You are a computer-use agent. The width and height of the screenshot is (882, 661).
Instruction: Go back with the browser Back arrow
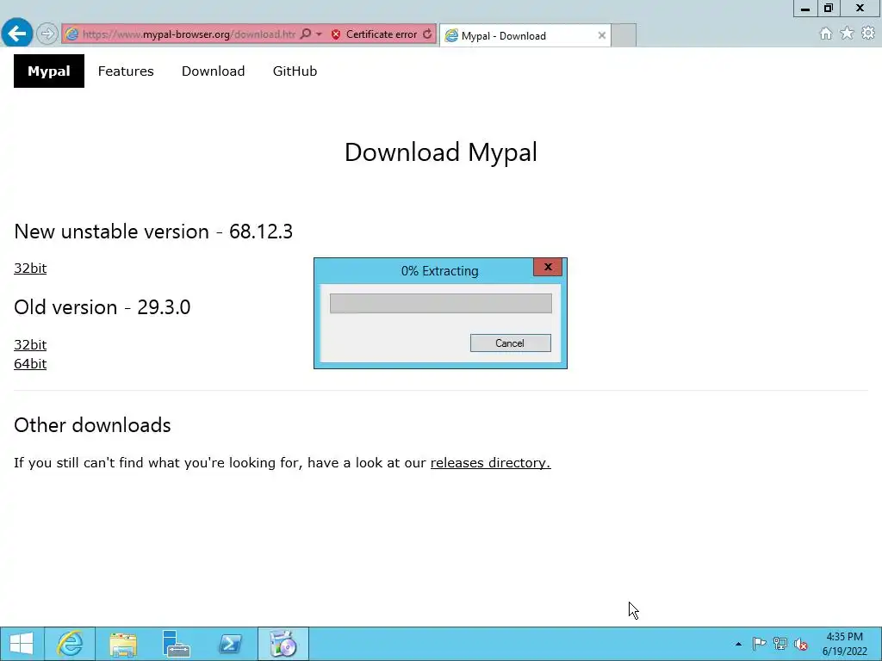click(17, 34)
